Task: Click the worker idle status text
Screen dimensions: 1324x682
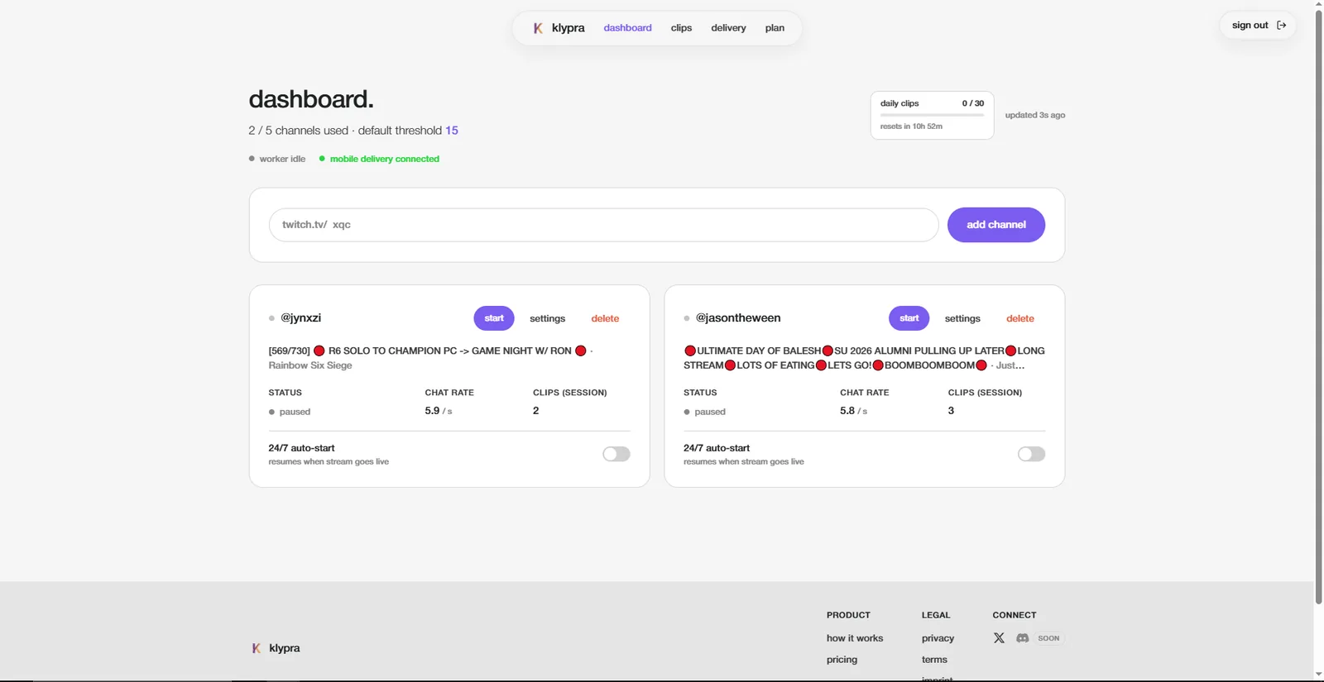Action: point(282,159)
